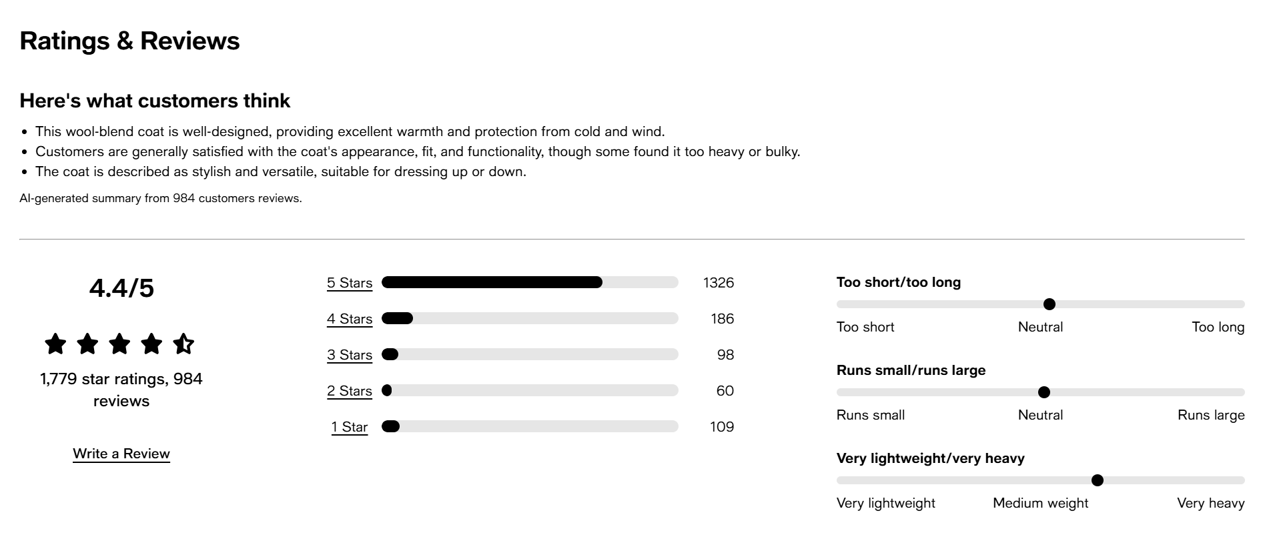
Task: Click the 4 Stars rating bar
Action: coord(530,318)
